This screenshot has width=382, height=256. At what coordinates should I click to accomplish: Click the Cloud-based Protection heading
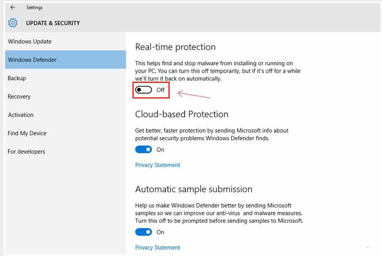(x=182, y=114)
